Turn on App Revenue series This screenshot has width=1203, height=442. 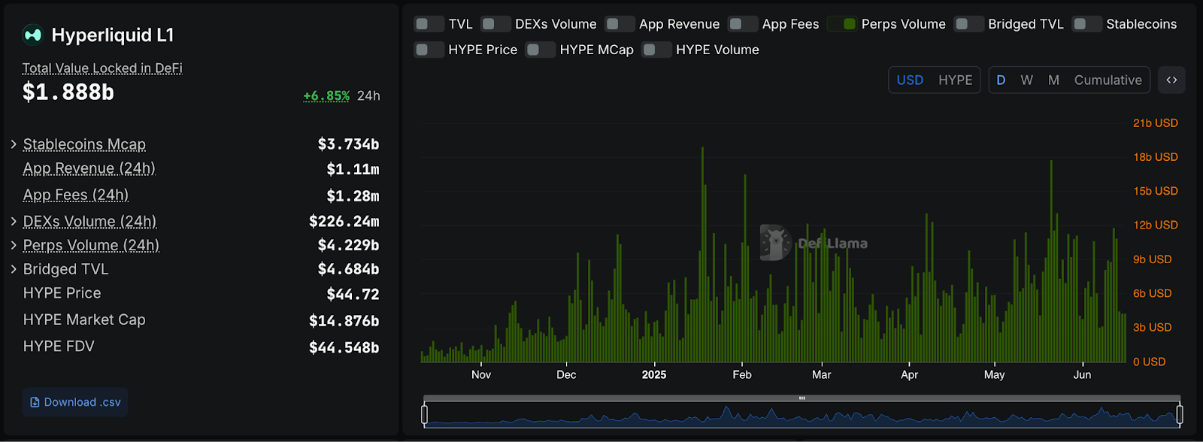pos(619,24)
